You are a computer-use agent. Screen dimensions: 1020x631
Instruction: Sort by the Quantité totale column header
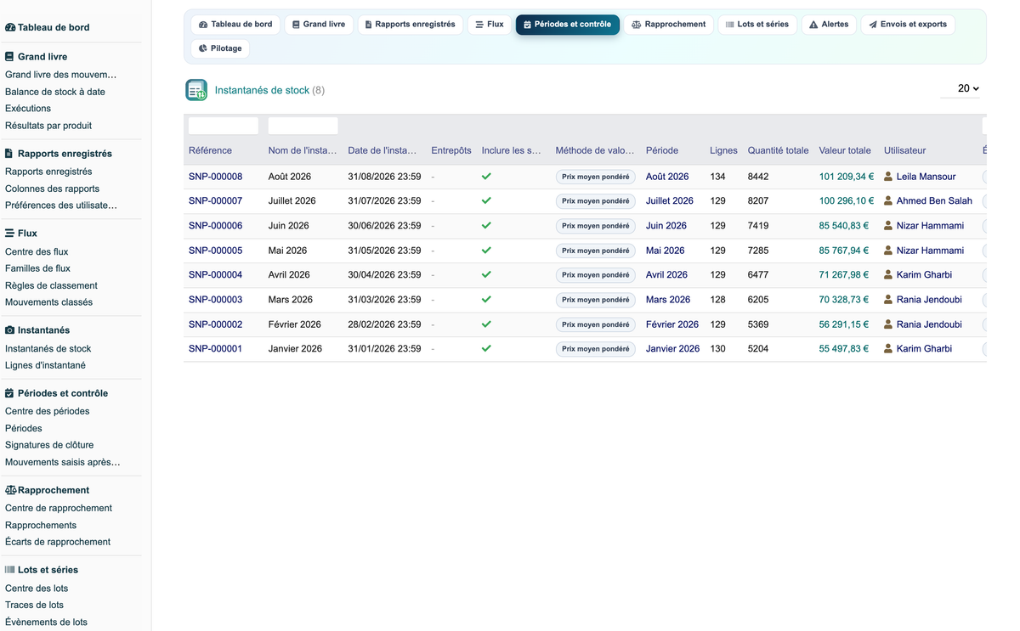[x=778, y=150]
